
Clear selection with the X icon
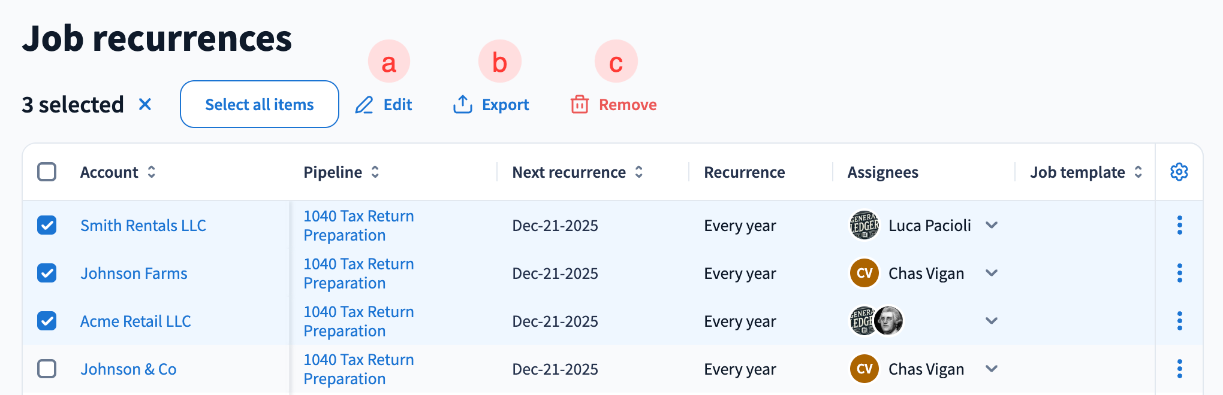(x=144, y=104)
